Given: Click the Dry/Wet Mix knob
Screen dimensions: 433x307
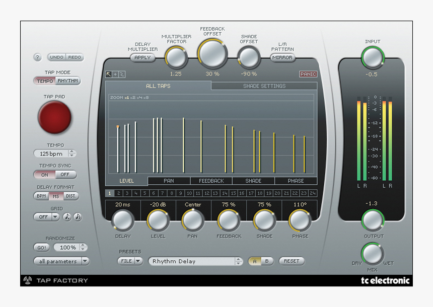Looking at the screenshot, I should coord(372,254).
